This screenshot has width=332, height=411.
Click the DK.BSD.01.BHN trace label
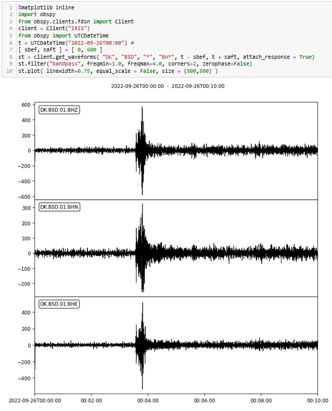[59, 207]
